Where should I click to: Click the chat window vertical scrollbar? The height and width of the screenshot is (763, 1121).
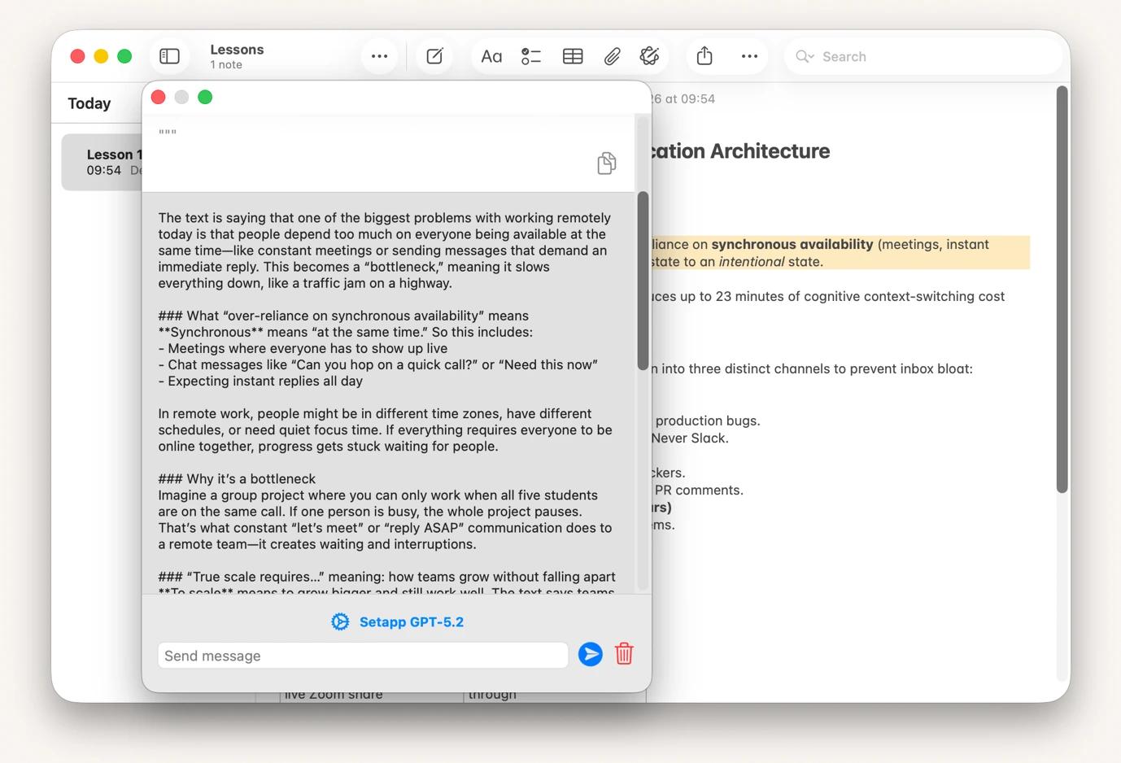(x=643, y=281)
